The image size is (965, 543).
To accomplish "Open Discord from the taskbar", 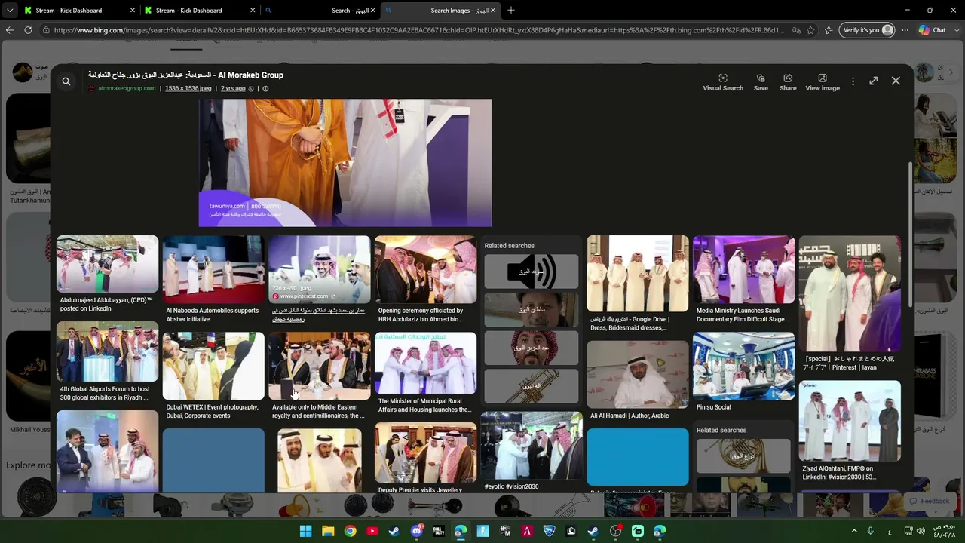I will (416, 531).
